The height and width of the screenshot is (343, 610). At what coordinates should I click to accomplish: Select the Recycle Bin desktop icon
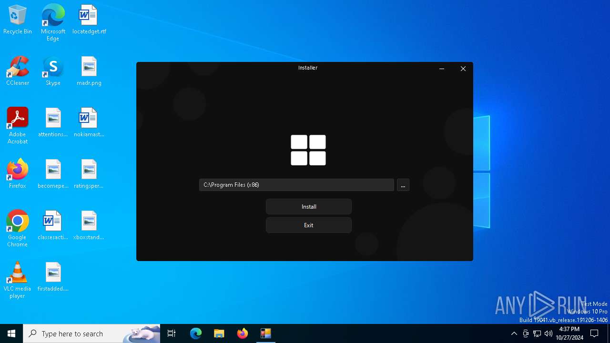pos(18,20)
